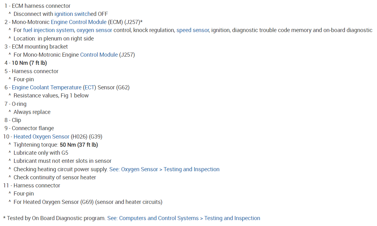Click the 'Lubricate only with G5' note
Screen dimensions: 377x226
41,153
